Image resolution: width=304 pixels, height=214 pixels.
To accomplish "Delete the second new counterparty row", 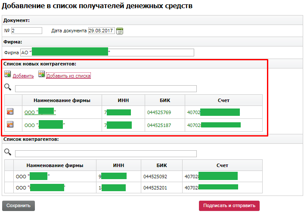I will (10, 125).
